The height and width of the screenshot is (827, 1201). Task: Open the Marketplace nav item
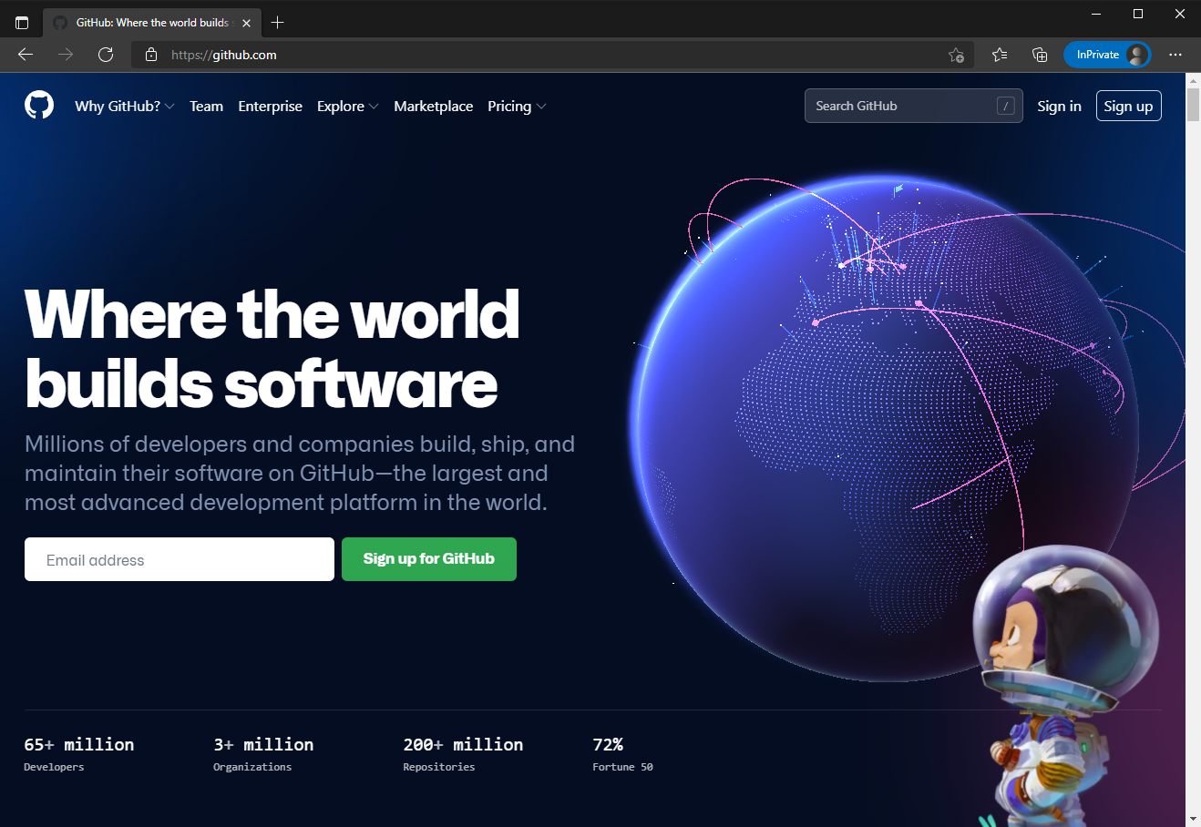[x=433, y=107]
